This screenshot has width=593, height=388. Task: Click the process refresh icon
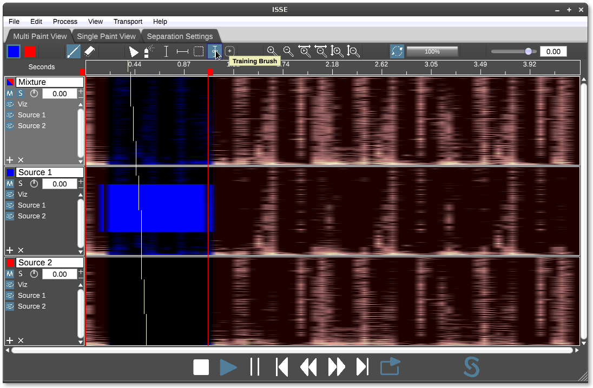(x=397, y=51)
